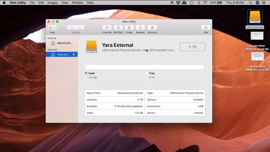Open the Window menu
270x152 pixels.
78,3
